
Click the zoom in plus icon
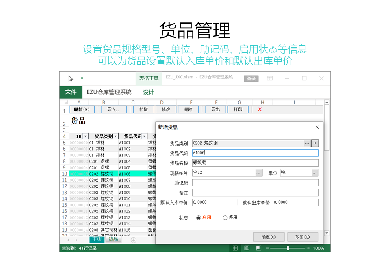[308, 248]
